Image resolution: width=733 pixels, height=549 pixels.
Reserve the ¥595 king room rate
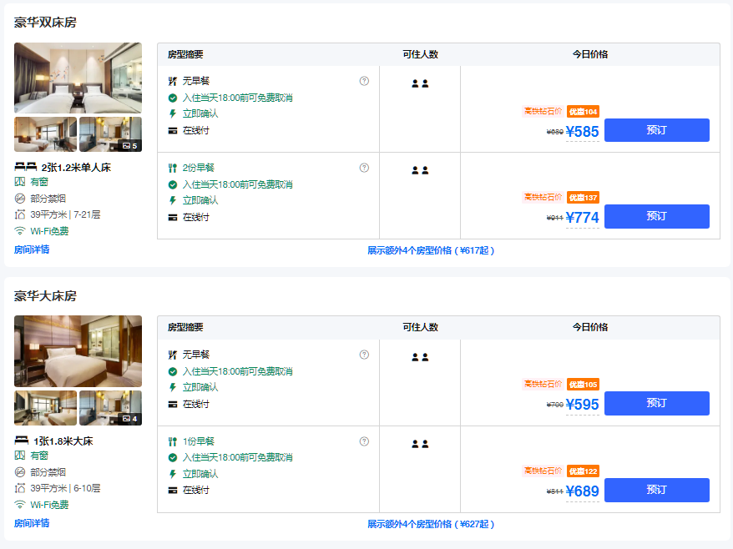(656, 404)
